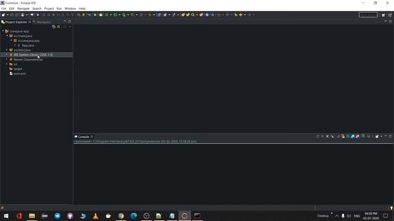Open the Run menu

click(59, 9)
